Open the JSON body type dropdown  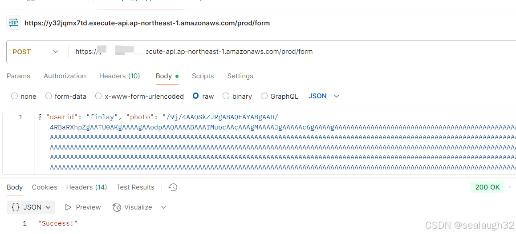tap(324, 96)
